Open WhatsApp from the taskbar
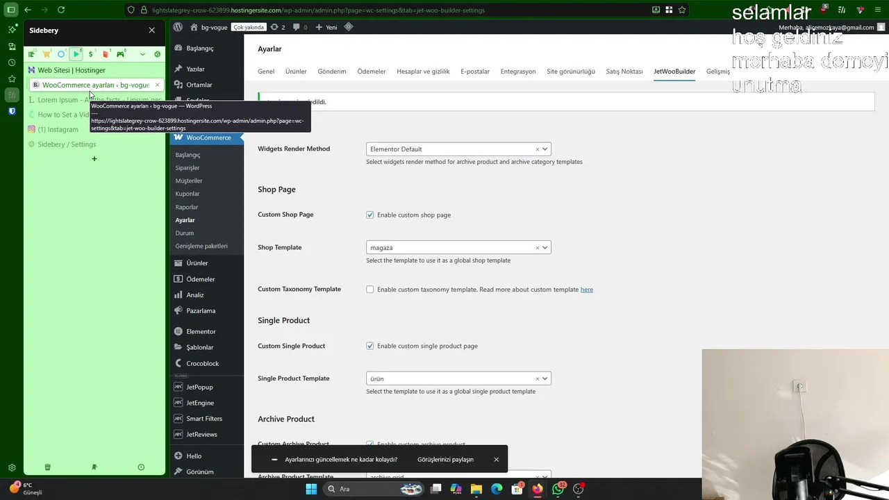Screen dimensions: 889x500 click(x=558, y=489)
